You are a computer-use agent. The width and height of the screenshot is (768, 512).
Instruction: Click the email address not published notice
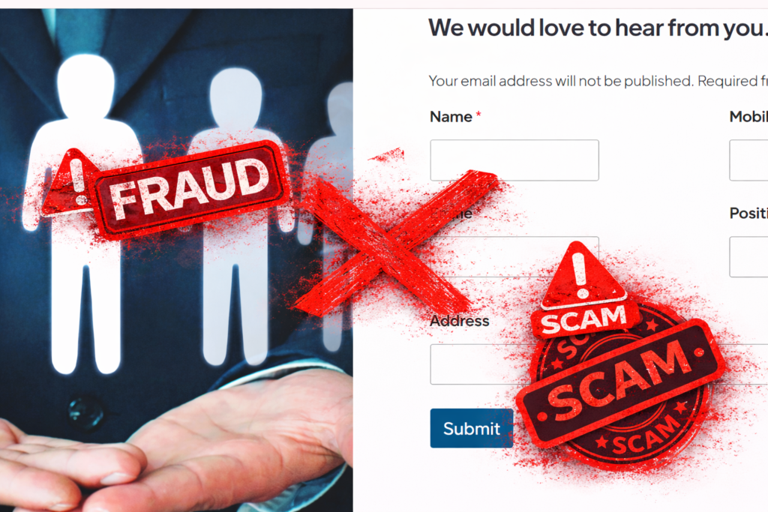(x=598, y=81)
